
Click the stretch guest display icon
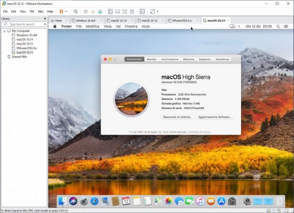click(152, 11)
